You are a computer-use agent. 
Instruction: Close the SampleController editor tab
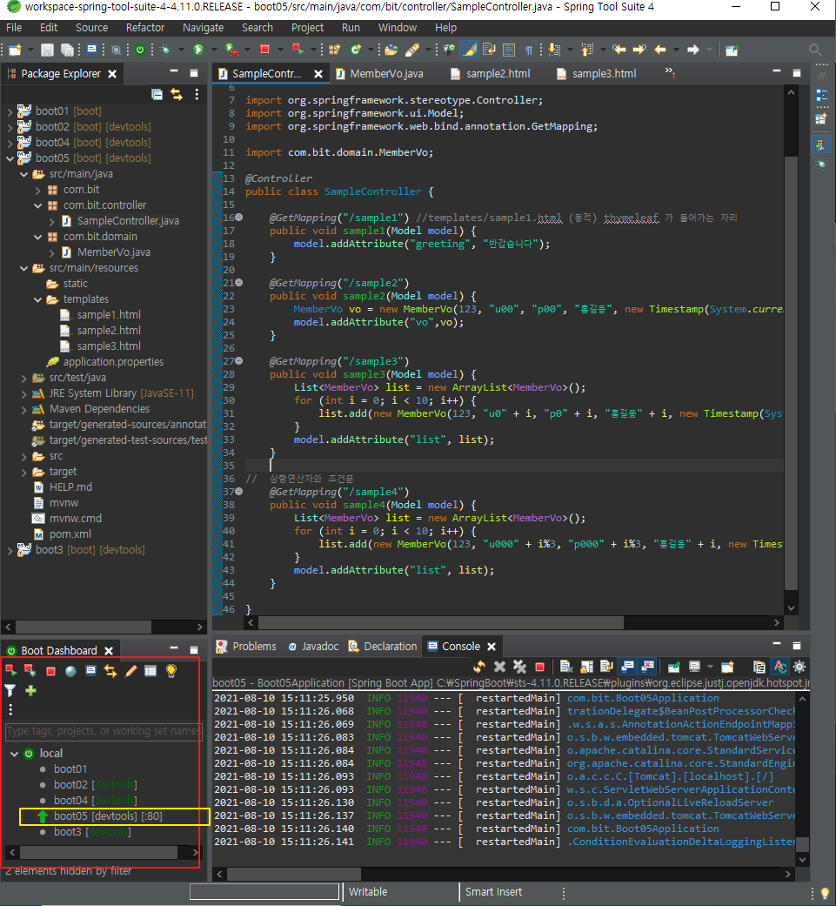click(x=318, y=73)
